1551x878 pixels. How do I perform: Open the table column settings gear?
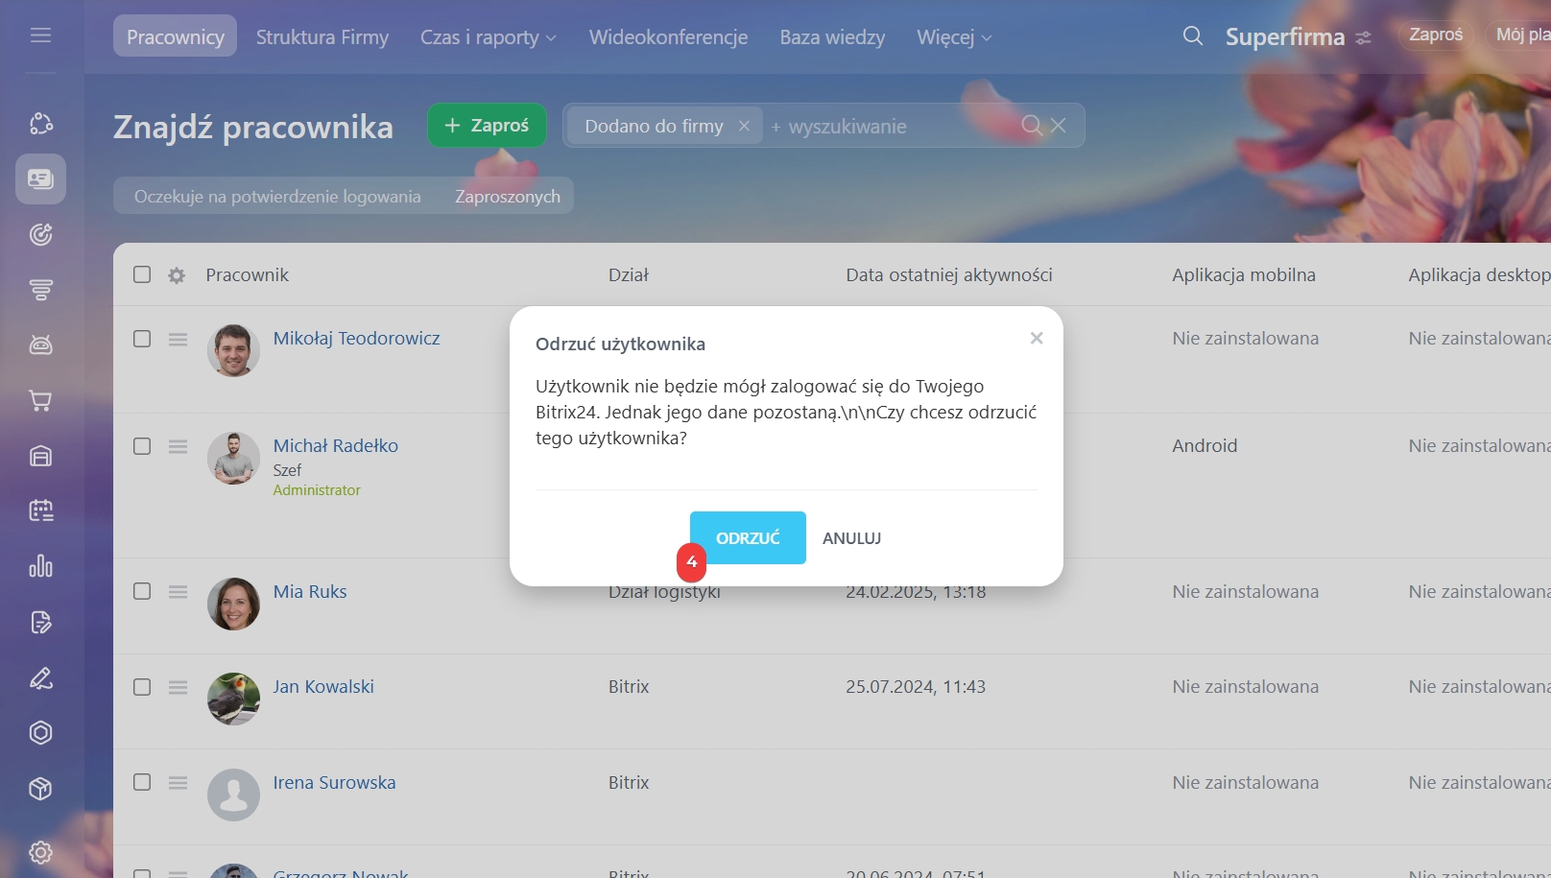click(177, 275)
